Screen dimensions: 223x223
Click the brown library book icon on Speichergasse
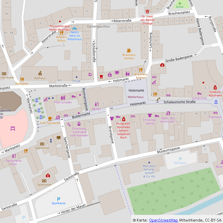click(59, 137)
